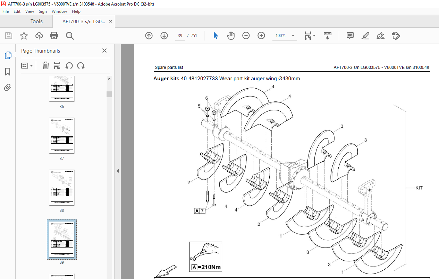Click the 'Page Thumbnails' panel title
The image size is (439, 279).
pos(41,51)
